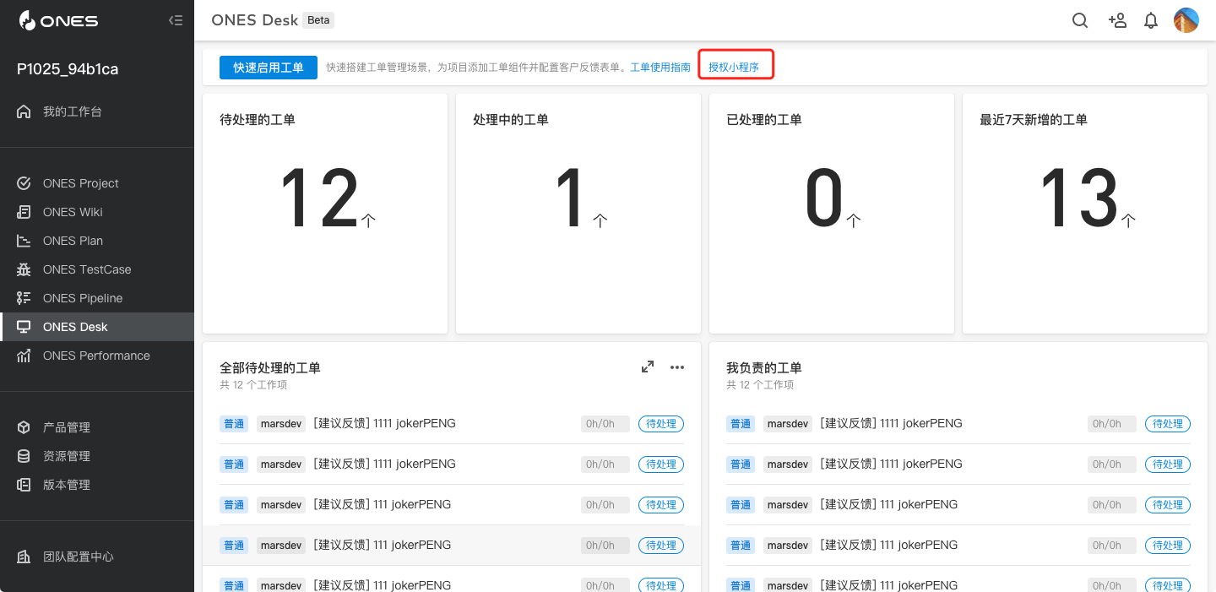Click the 授权小程序 link
1216x592 pixels.
click(734, 68)
